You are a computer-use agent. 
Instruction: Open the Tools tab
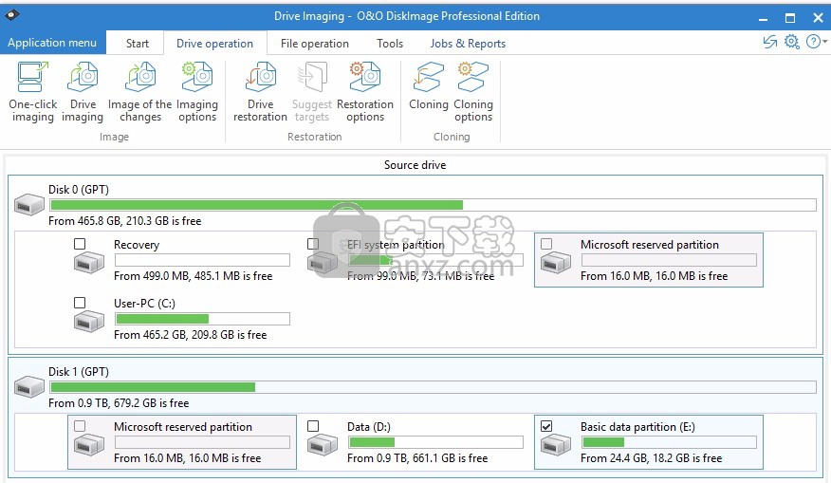[x=390, y=44]
